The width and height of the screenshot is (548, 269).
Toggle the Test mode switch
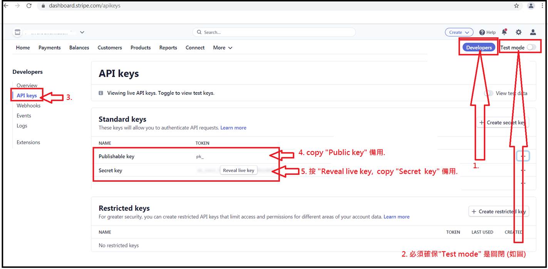pos(531,47)
